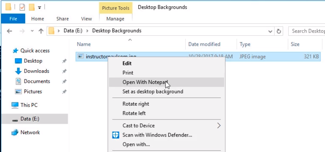
Task: Open the Recent locations dropdown arrow
Action: click(32, 31)
